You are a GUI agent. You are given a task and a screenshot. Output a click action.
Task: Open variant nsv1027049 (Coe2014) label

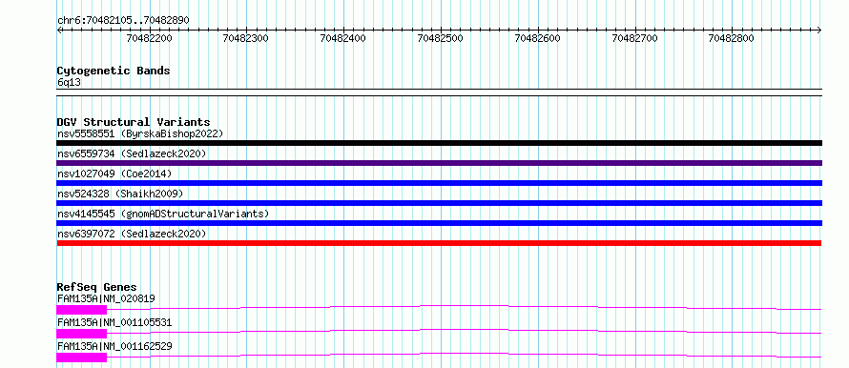(114, 174)
